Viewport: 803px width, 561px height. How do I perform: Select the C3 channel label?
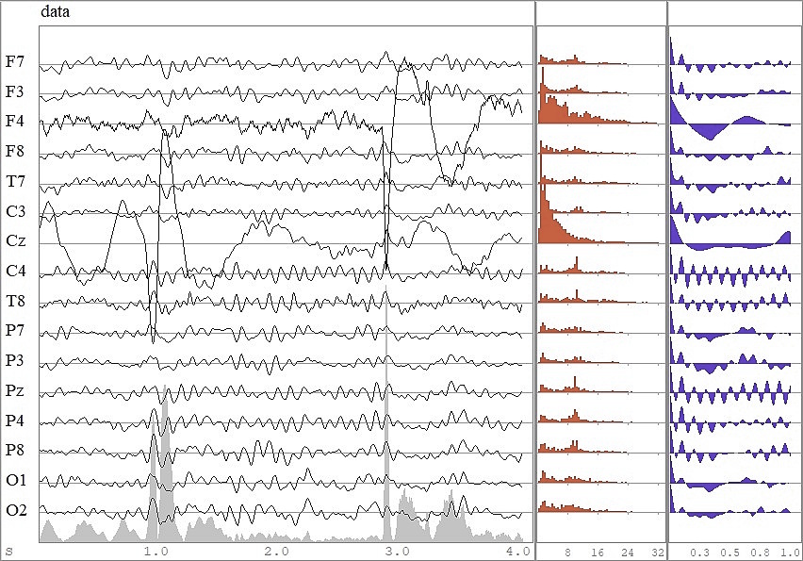pos(17,211)
